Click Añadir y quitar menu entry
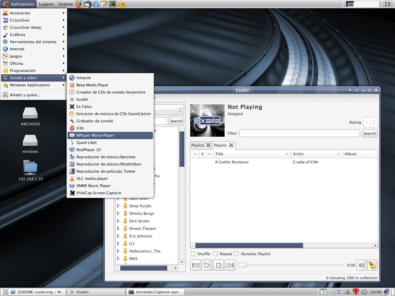 click(x=34, y=95)
